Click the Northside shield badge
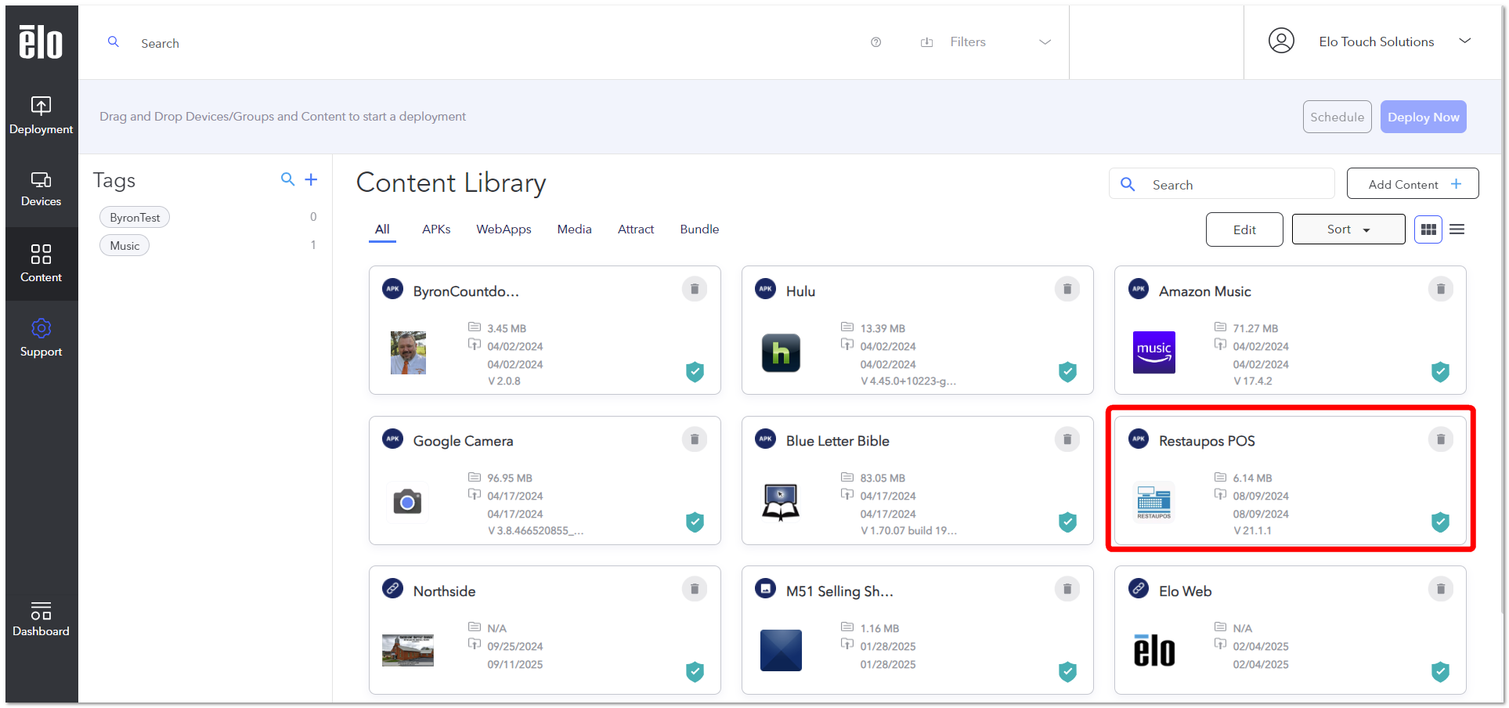 (695, 671)
